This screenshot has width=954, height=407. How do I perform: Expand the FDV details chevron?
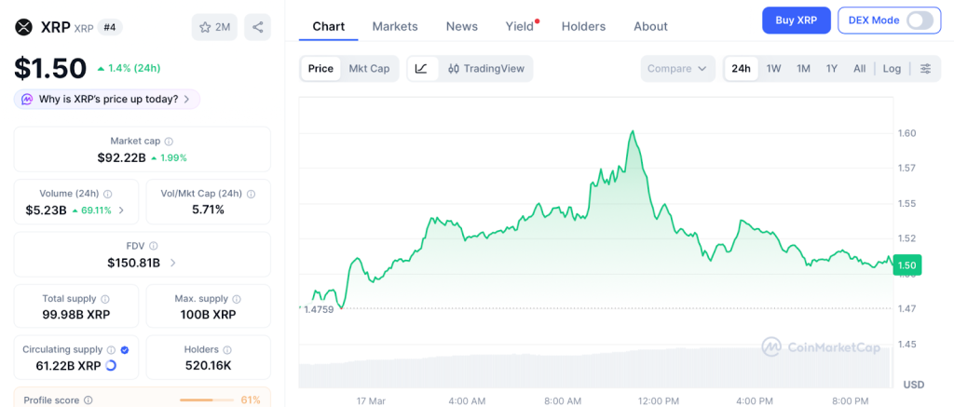click(173, 263)
